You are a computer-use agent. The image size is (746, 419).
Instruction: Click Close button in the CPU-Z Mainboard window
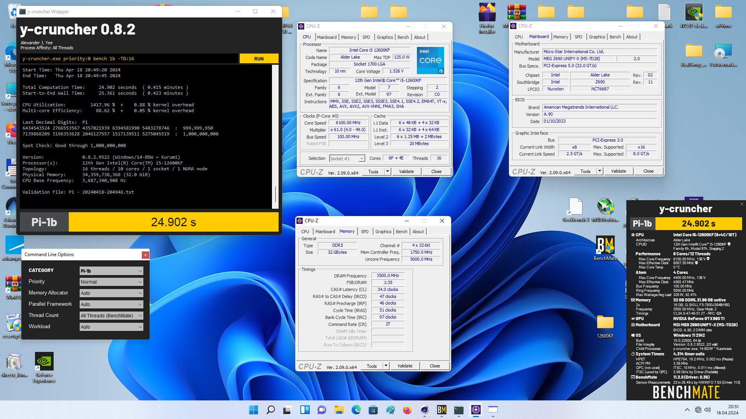[x=648, y=171]
